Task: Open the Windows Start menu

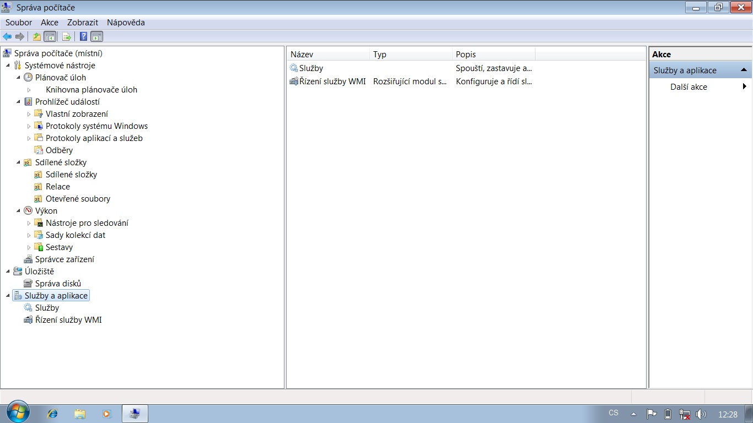Action: pos(18,412)
